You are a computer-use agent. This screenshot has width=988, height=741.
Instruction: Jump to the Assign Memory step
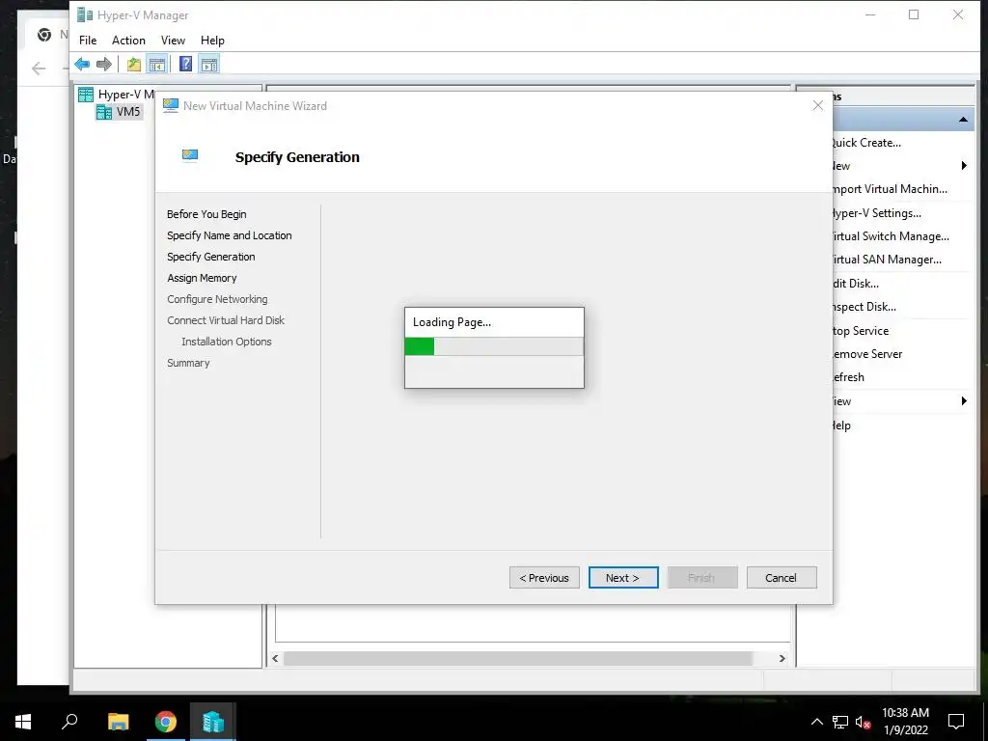point(202,278)
